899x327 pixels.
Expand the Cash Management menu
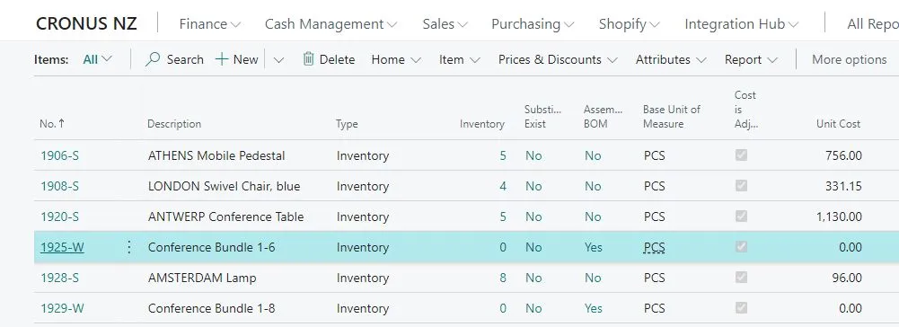pyautogui.click(x=331, y=24)
